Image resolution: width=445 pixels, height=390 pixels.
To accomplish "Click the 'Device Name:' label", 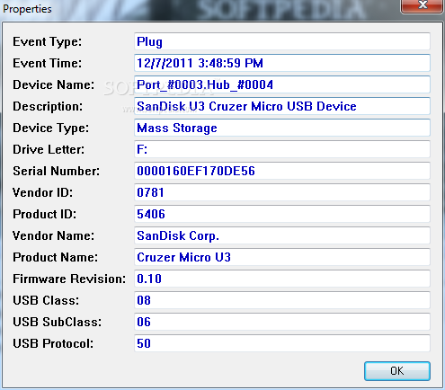I will click(53, 84).
